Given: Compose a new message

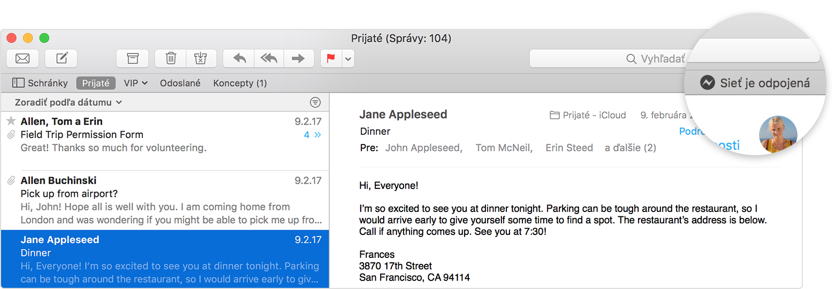Looking at the screenshot, I should point(61,58).
